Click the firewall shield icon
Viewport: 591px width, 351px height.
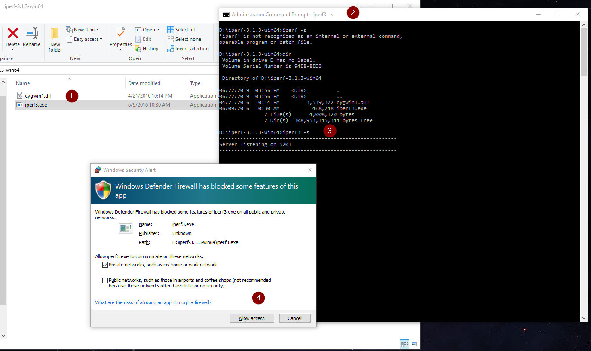point(103,190)
